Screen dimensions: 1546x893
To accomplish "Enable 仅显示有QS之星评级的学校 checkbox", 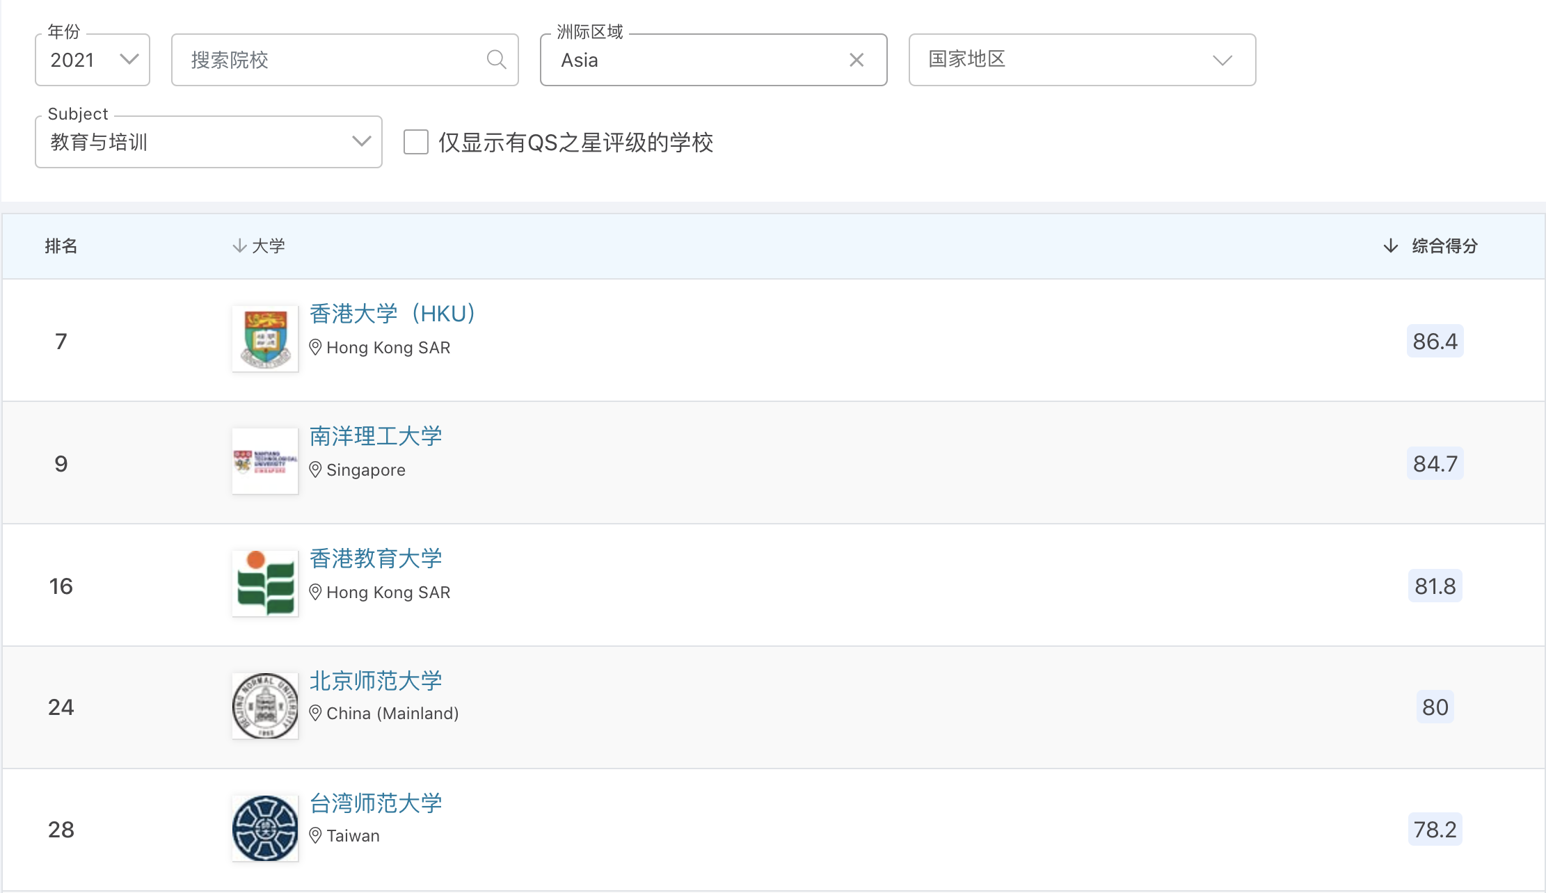I will (416, 142).
